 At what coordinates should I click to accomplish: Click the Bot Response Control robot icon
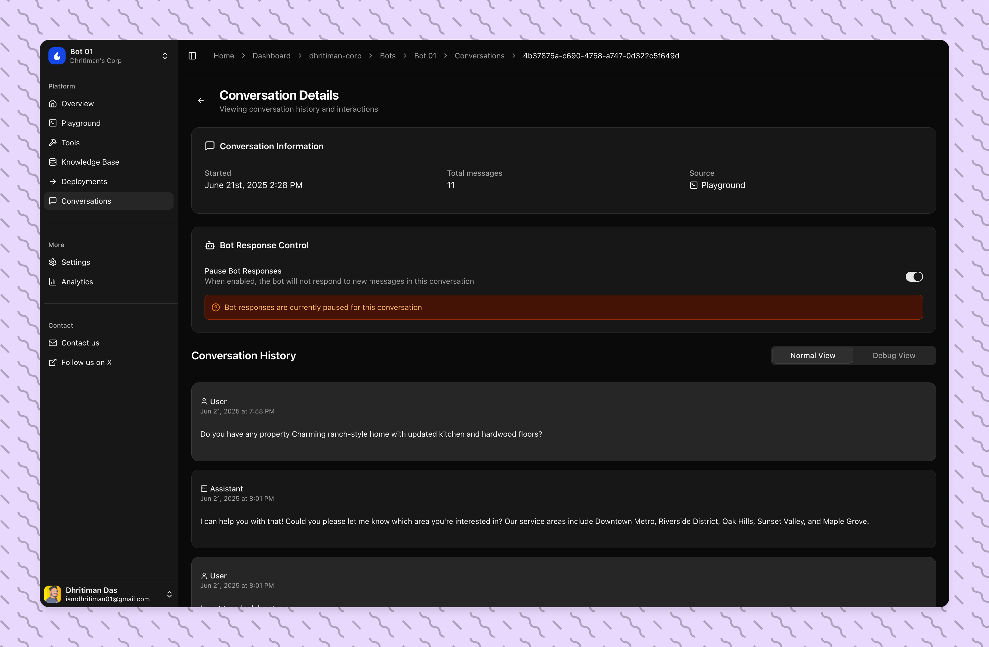point(210,245)
